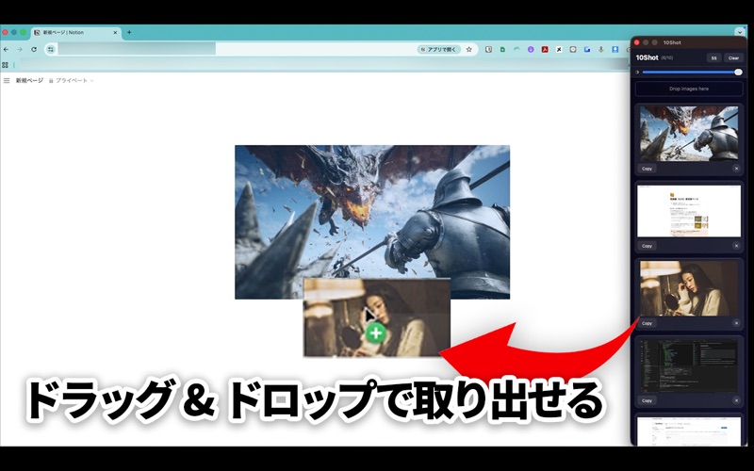The height and width of the screenshot is (471, 754).
Task: Open the apps grid in bookmarks bar
Action: click(5, 65)
